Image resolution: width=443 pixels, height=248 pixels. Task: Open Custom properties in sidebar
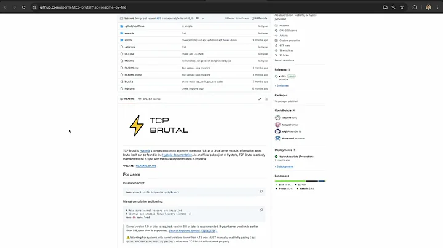point(290,41)
